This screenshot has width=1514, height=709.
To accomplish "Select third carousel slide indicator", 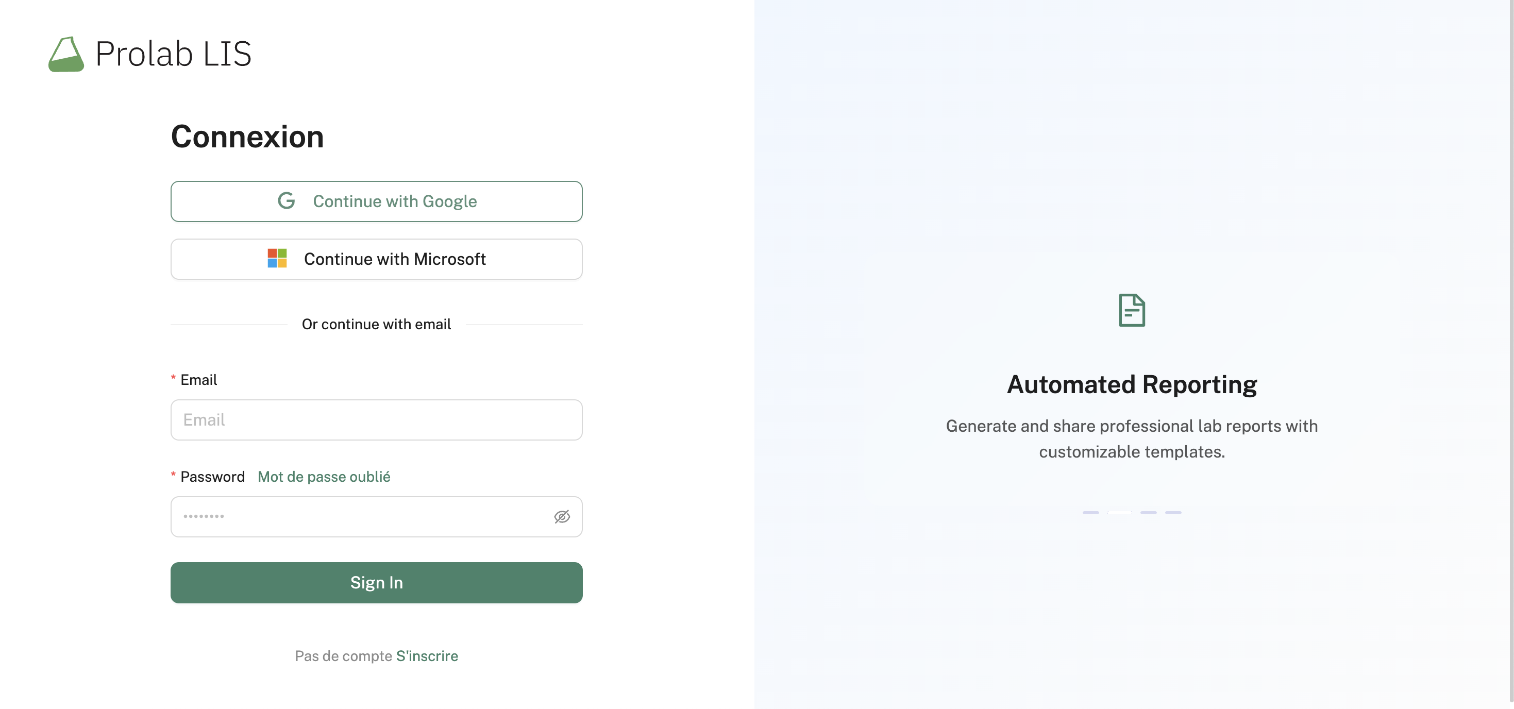I will coord(1149,513).
